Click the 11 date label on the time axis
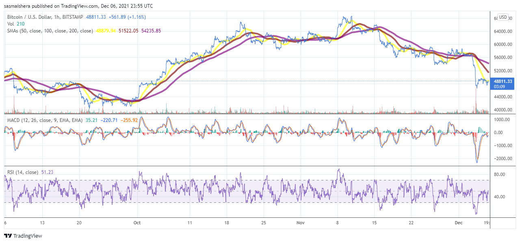The image size is (520, 243). click(x=190, y=223)
